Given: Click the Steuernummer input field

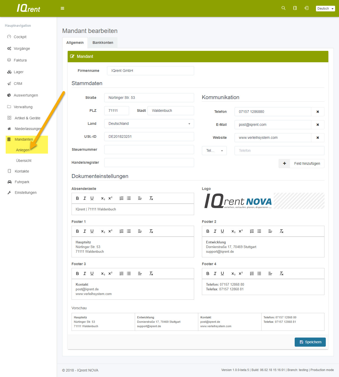Looking at the screenshot, I should (x=149, y=149).
